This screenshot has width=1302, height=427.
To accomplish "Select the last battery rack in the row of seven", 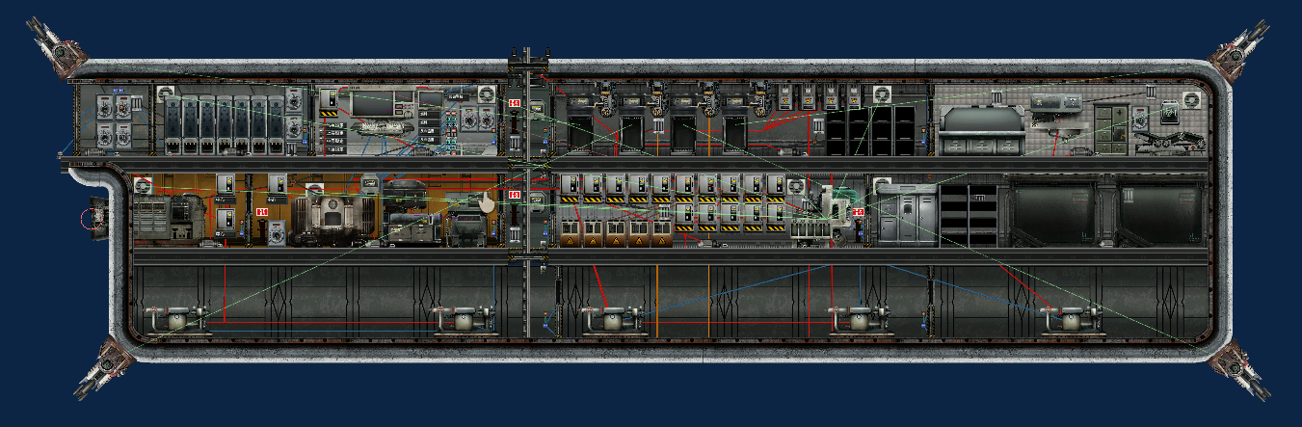I will tap(277, 125).
